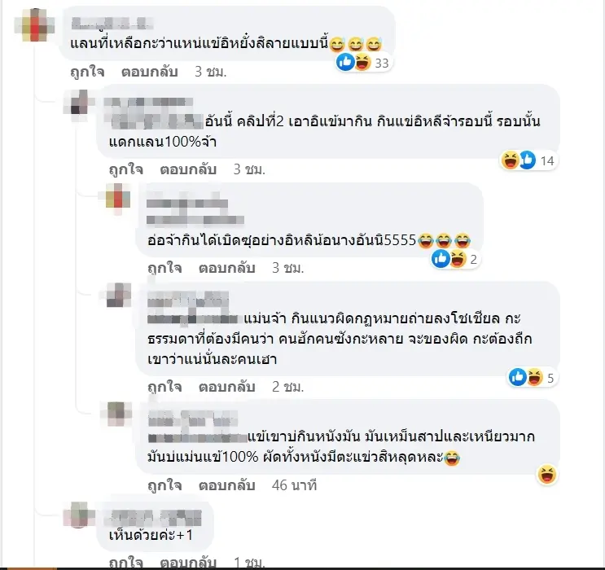Image resolution: width=605 pixels, height=570 pixels.
Task: View the reactions with count 2
Action: click(x=455, y=259)
